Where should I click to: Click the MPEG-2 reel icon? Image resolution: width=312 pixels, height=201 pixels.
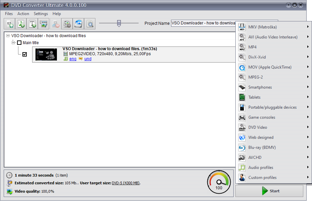(242, 77)
